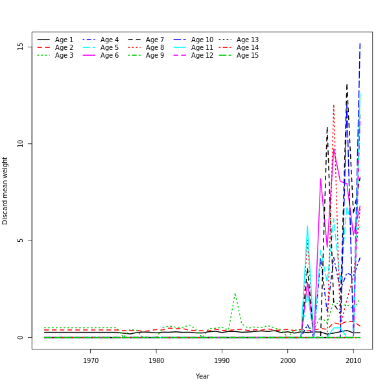Click the 'Year' x-axis title
The image size is (389, 389).
[202, 376]
